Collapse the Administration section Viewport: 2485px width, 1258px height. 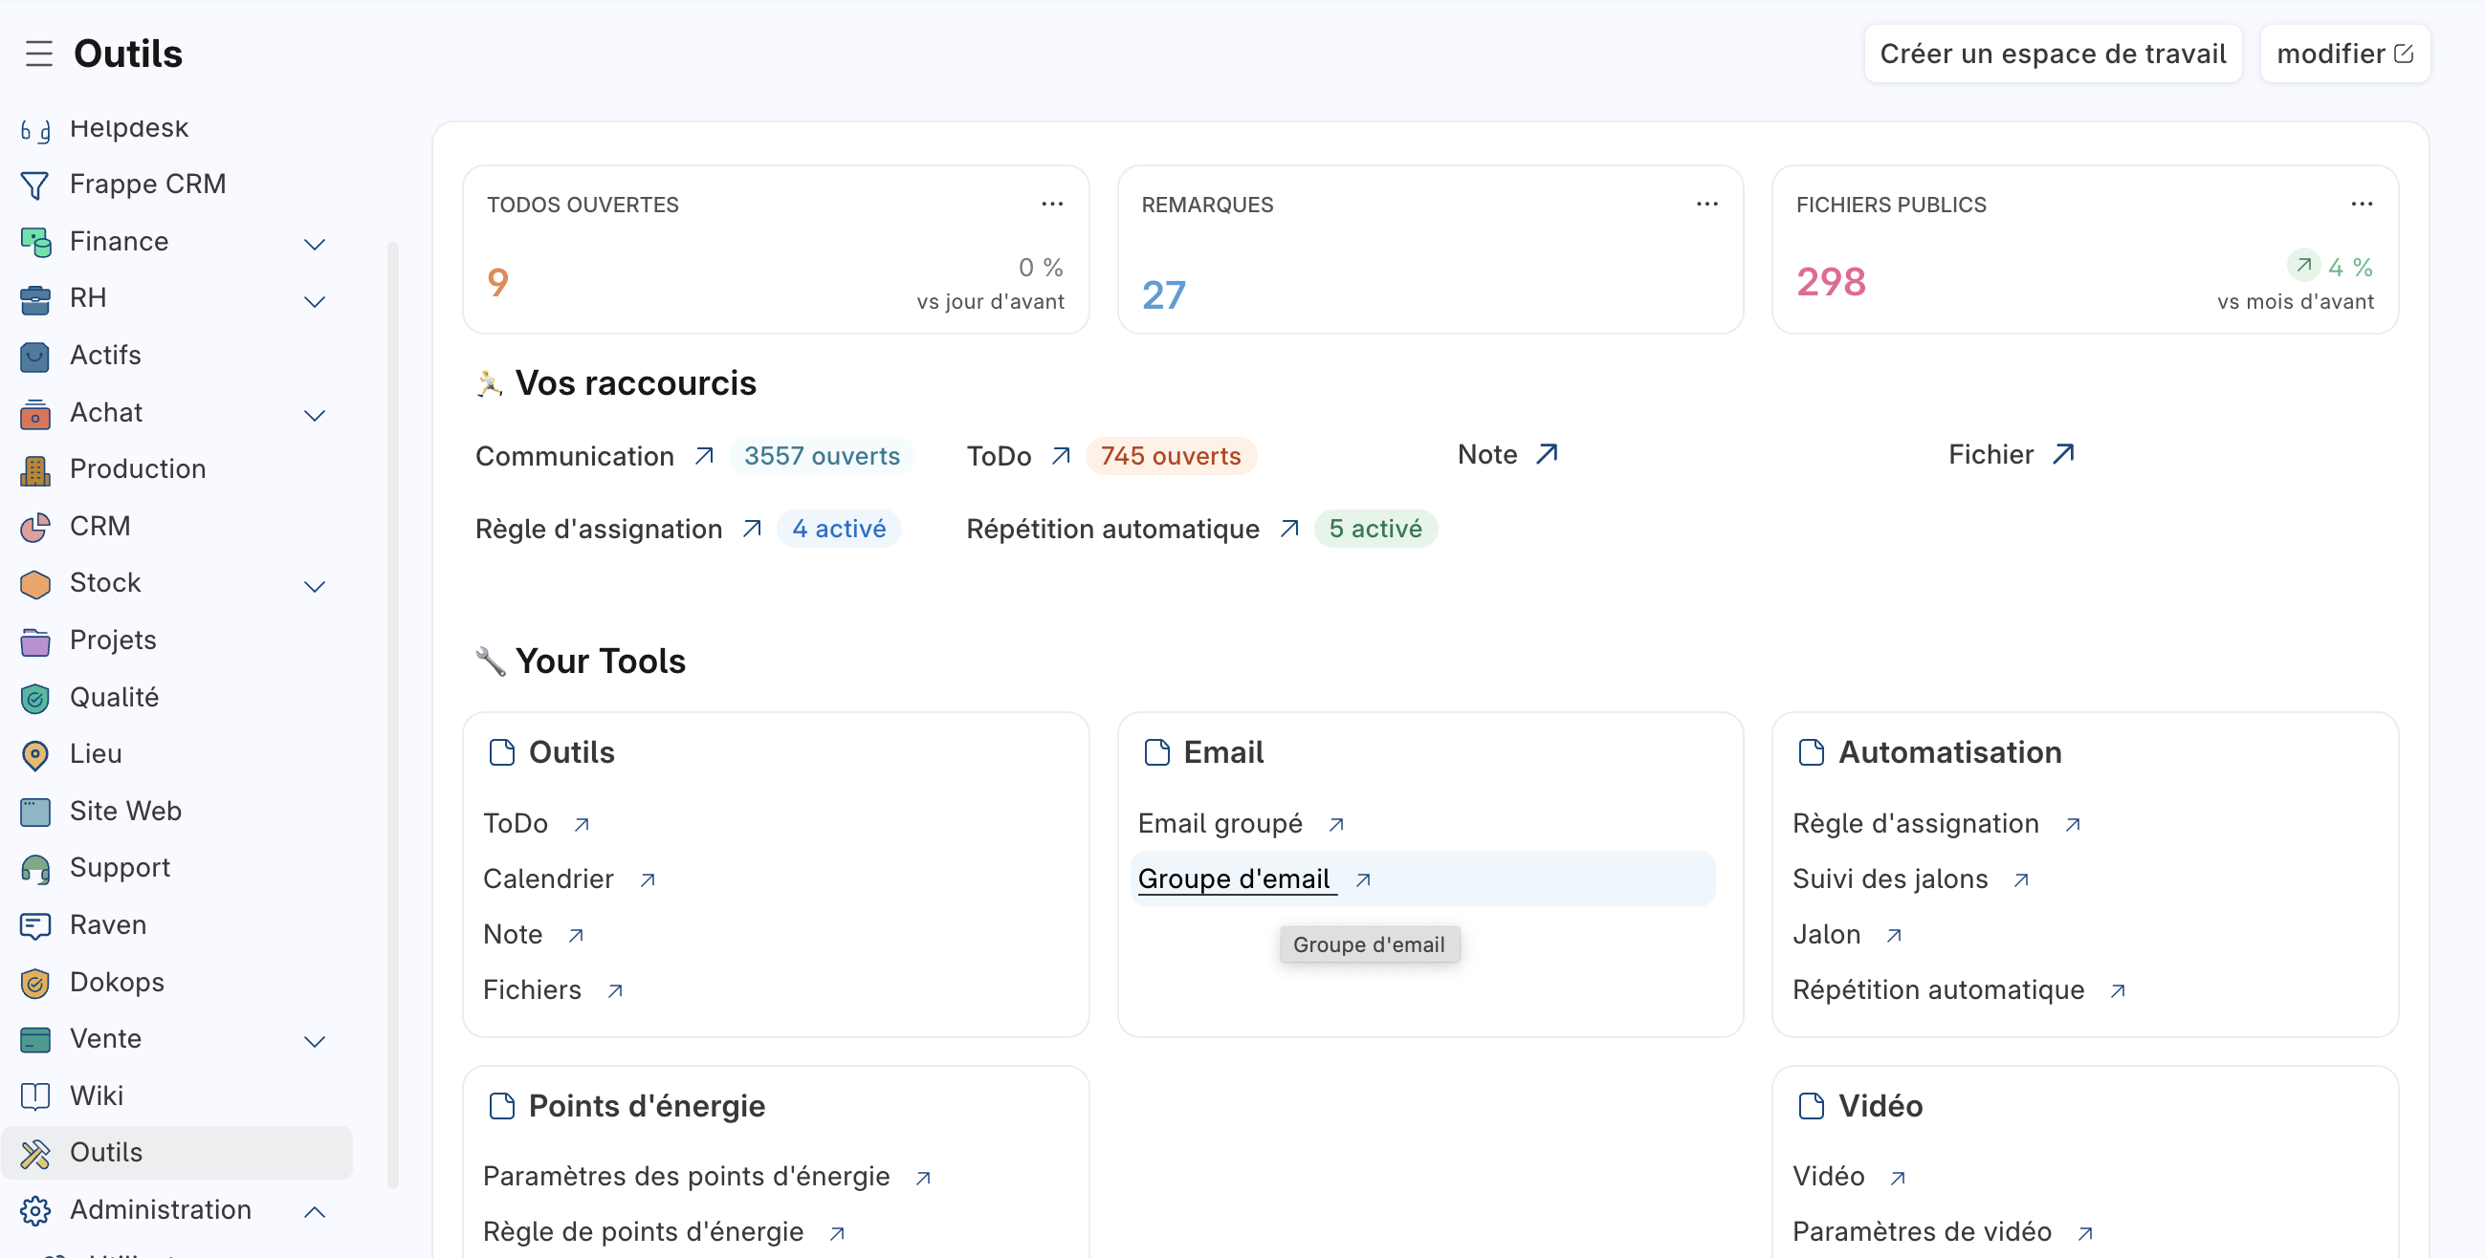pyautogui.click(x=314, y=1213)
